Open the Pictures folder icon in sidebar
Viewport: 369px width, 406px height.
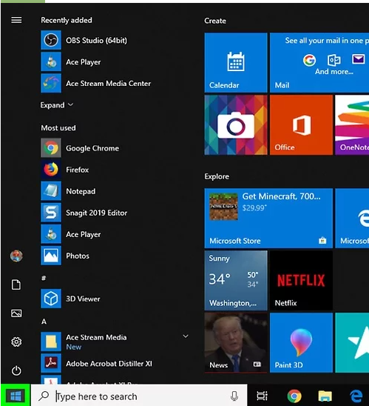pyautogui.click(x=16, y=313)
